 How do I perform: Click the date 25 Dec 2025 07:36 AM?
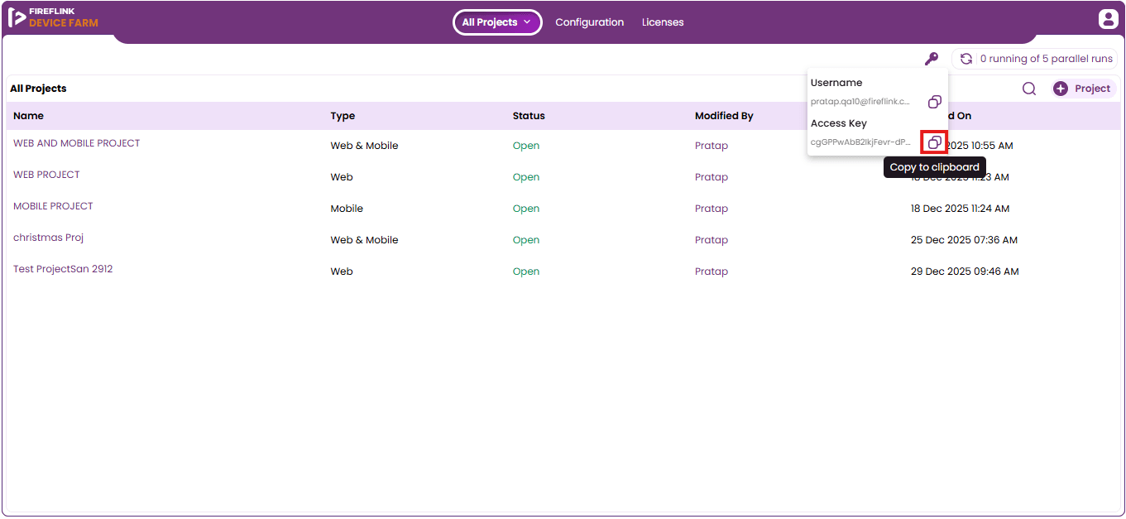(964, 240)
